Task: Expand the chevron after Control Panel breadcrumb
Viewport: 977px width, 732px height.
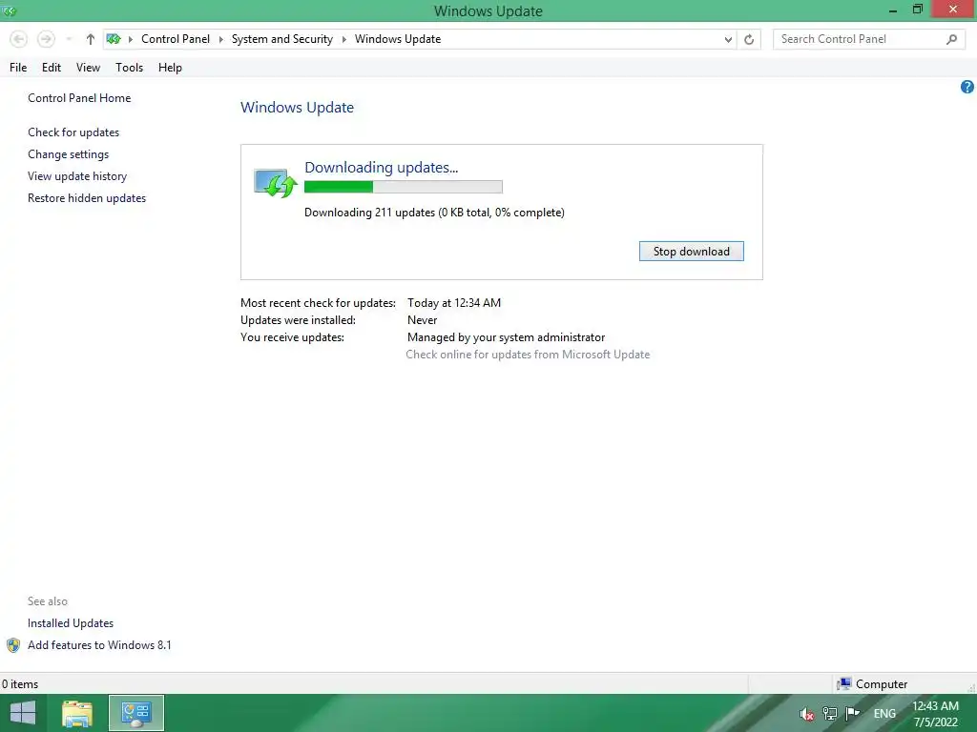Action: 220,39
